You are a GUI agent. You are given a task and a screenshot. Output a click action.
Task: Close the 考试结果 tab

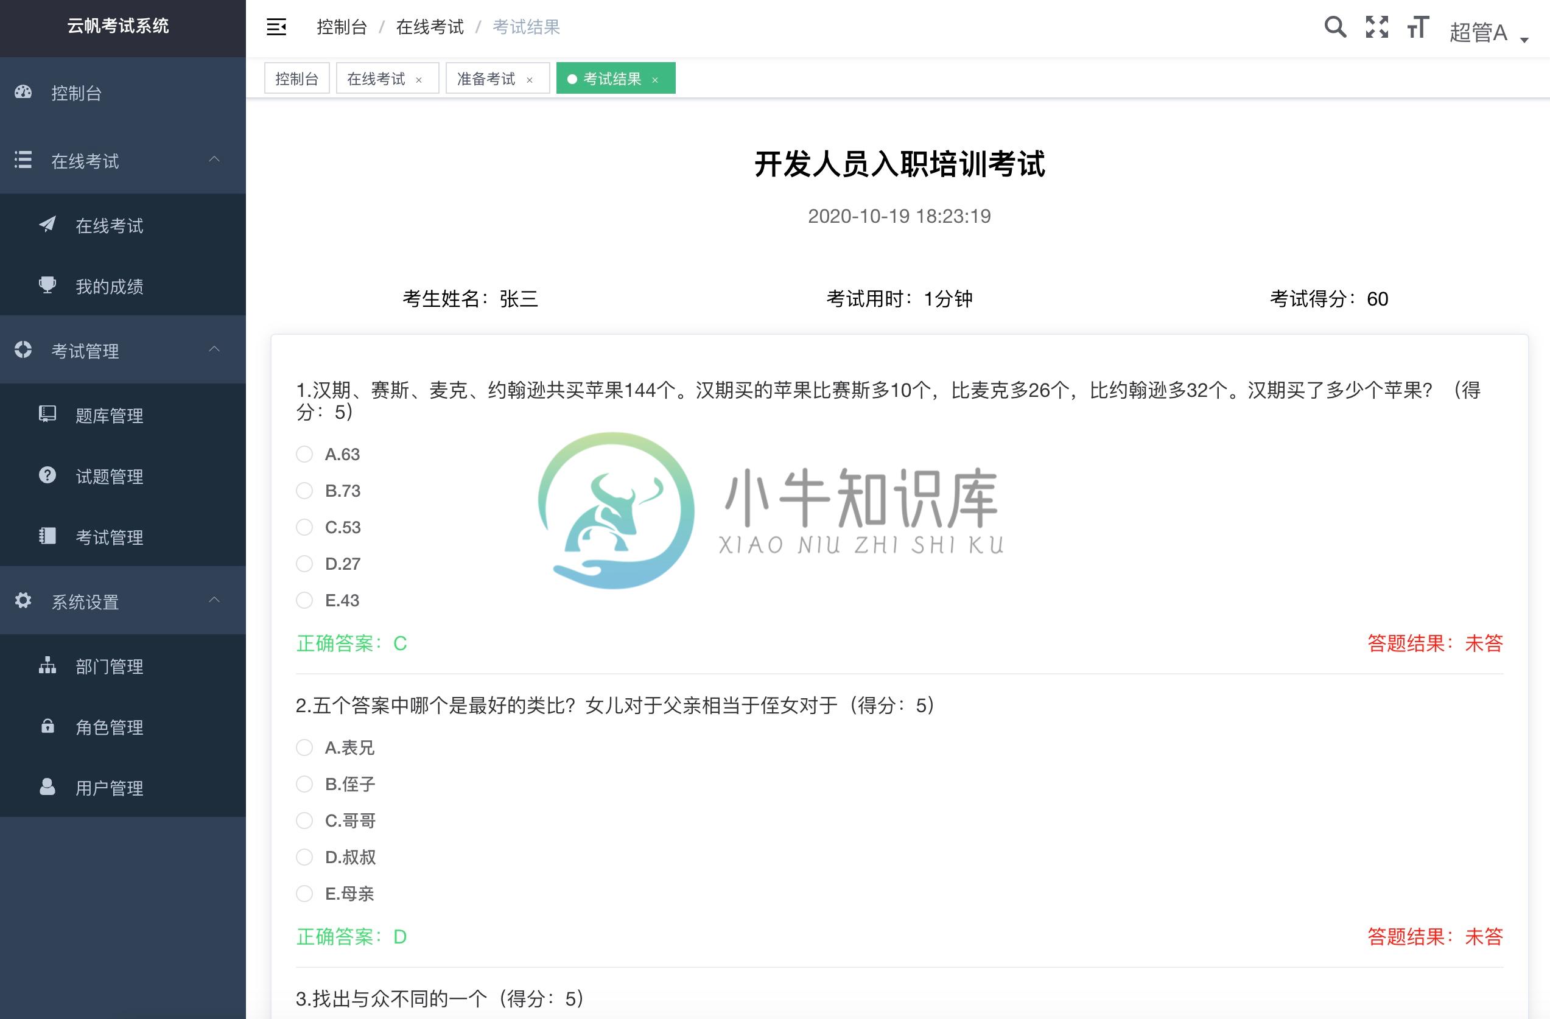(655, 80)
